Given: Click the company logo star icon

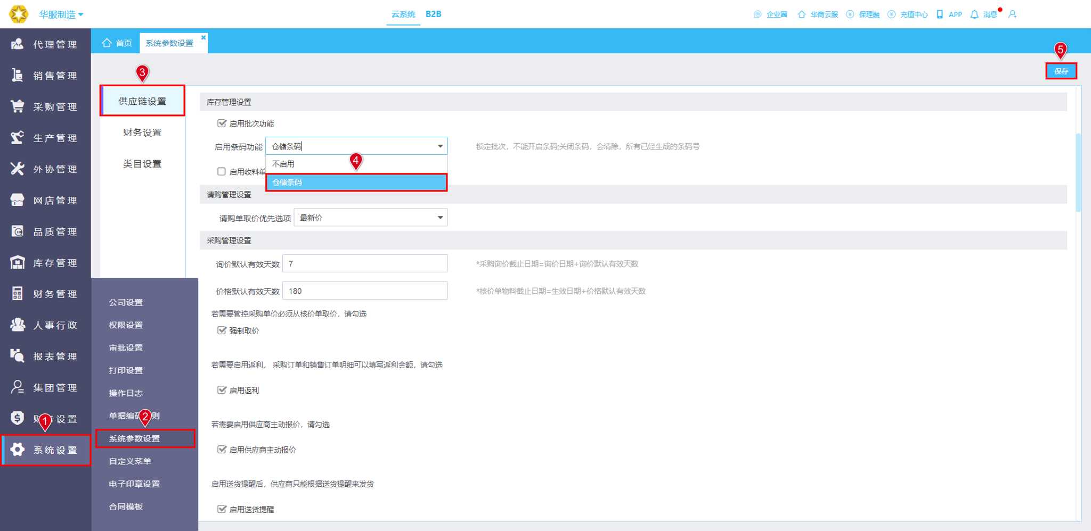Looking at the screenshot, I should pos(19,14).
